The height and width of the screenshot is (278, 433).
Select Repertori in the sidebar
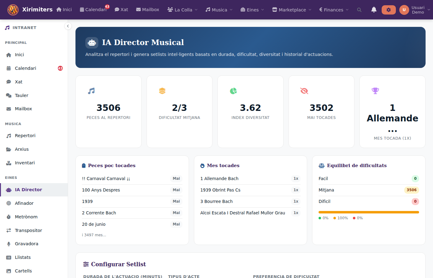point(25,136)
